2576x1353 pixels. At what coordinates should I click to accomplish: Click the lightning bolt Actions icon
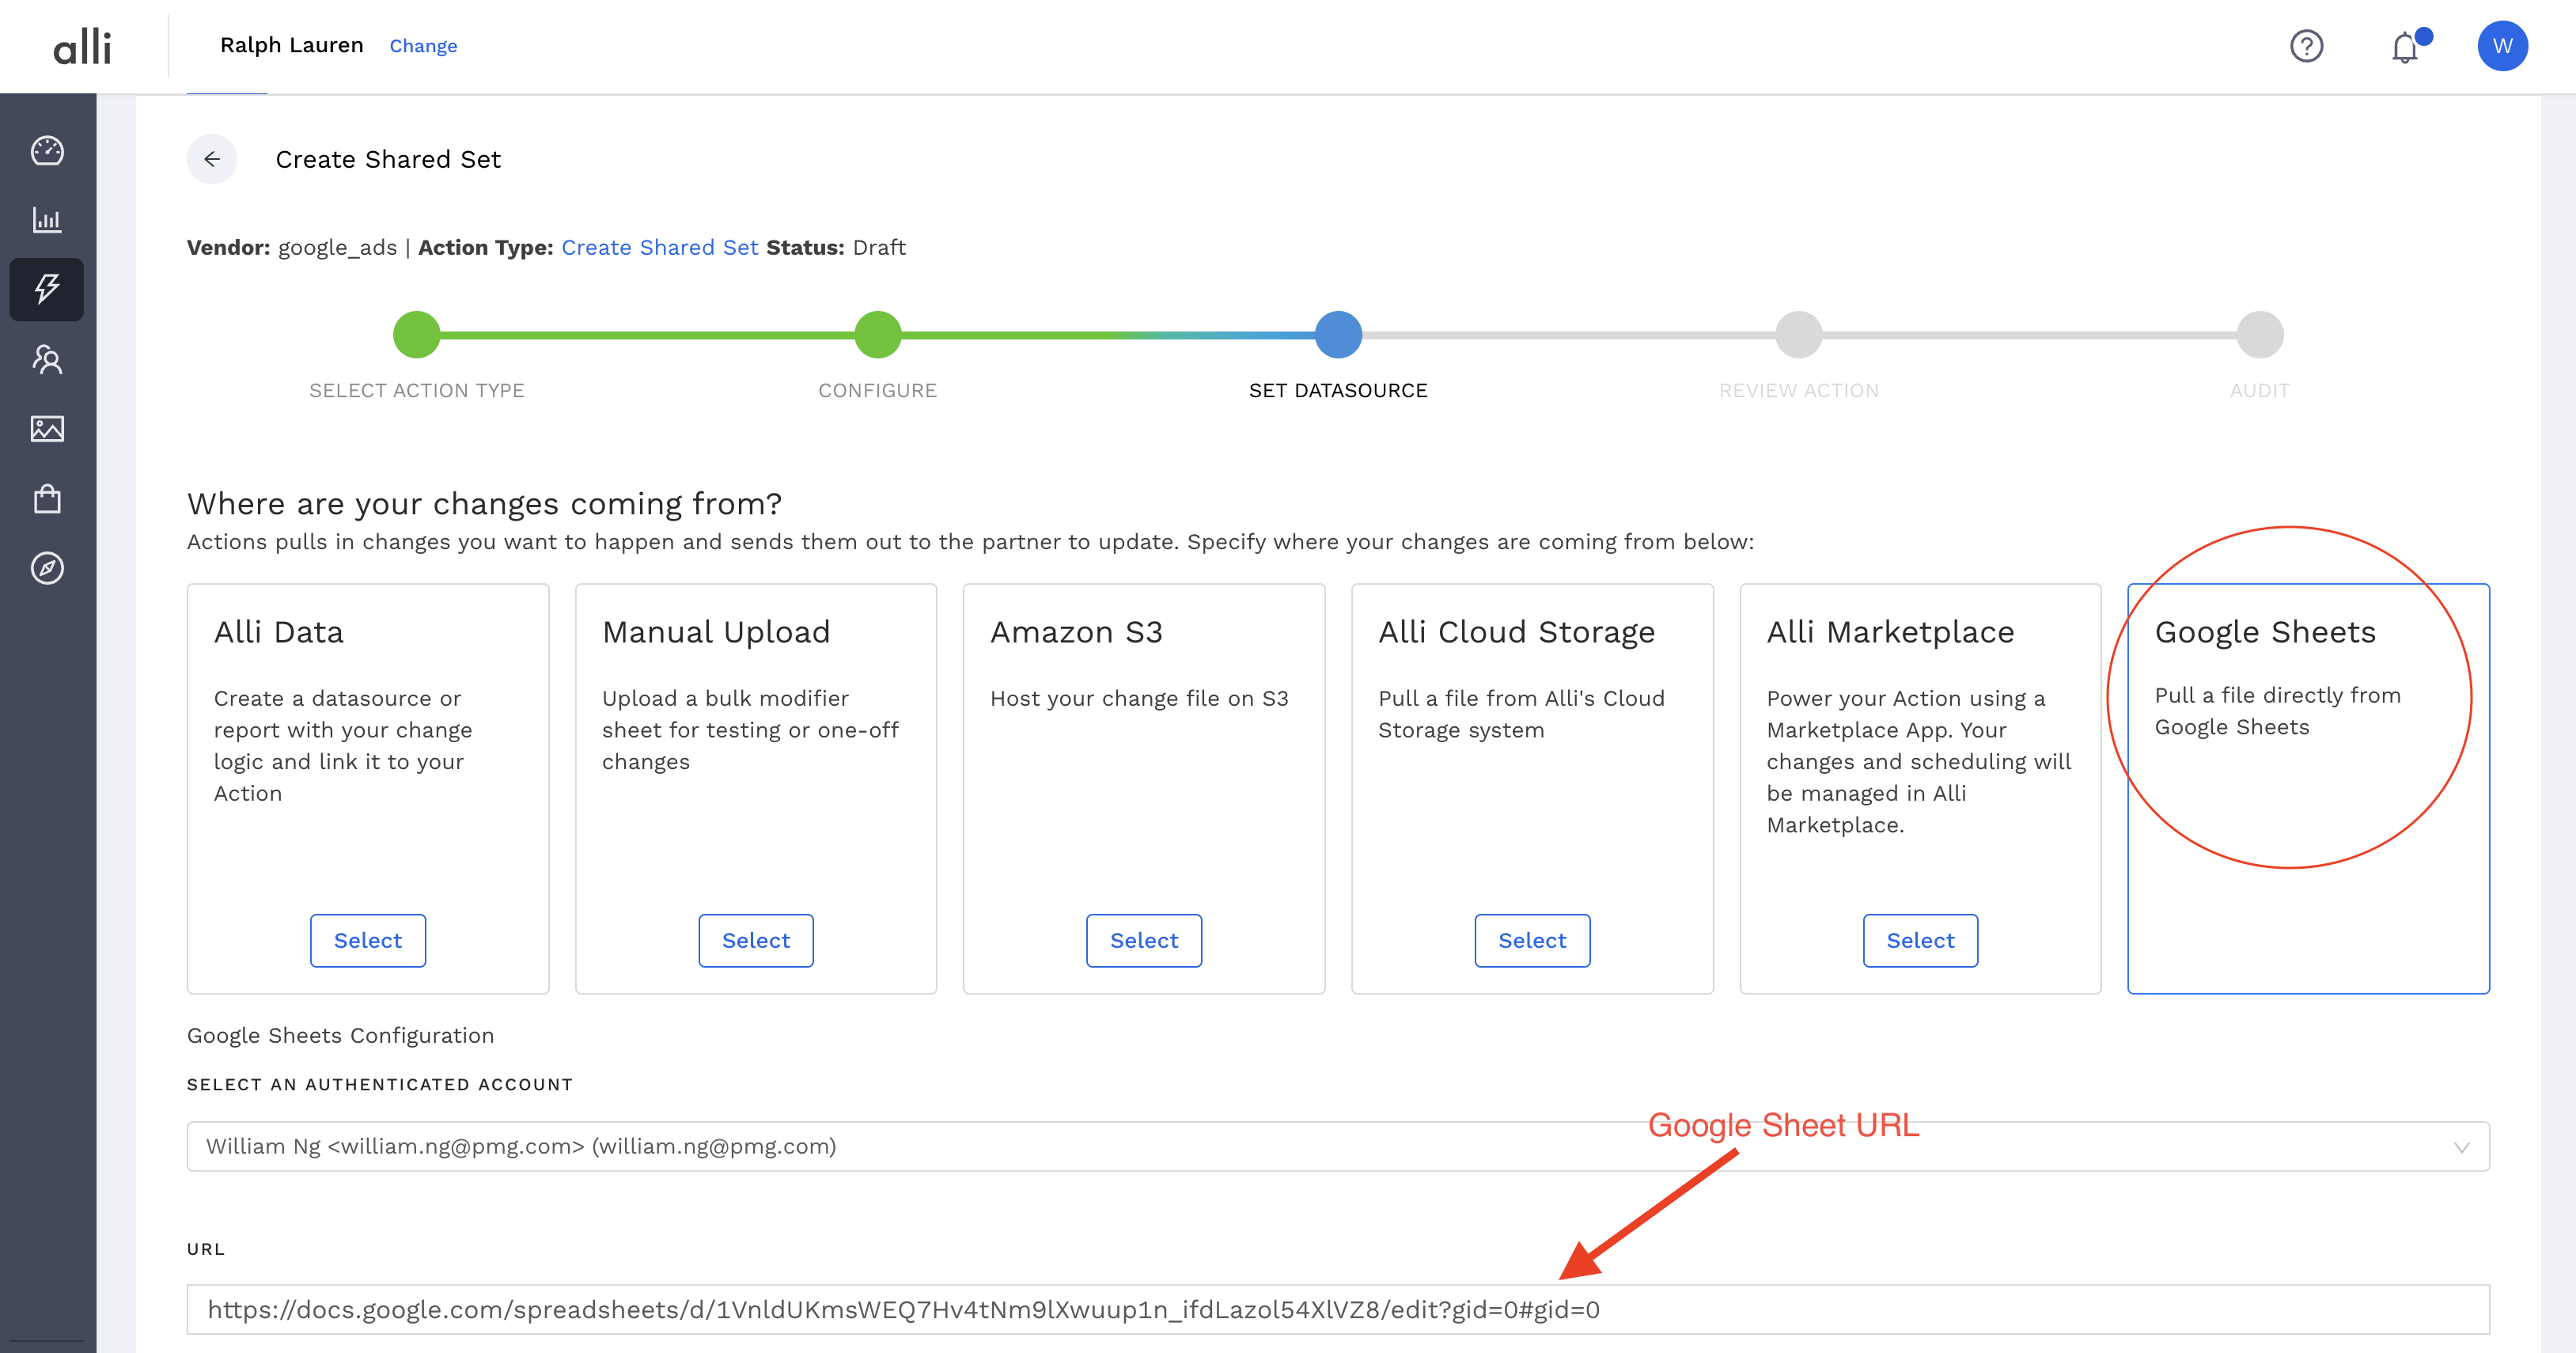pos(47,289)
